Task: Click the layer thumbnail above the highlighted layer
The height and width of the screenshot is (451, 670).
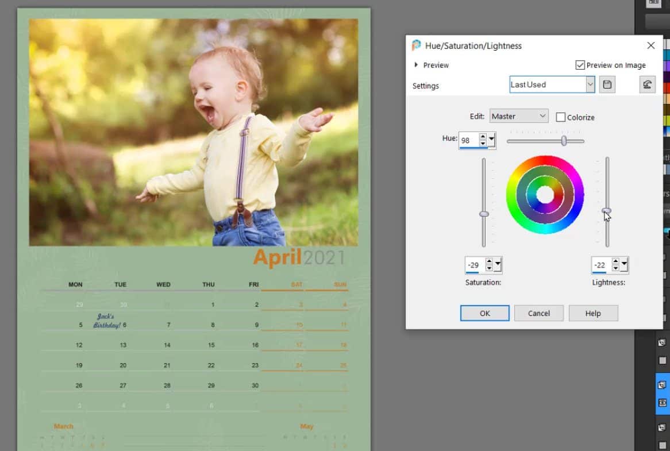Action: (x=662, y=341)
